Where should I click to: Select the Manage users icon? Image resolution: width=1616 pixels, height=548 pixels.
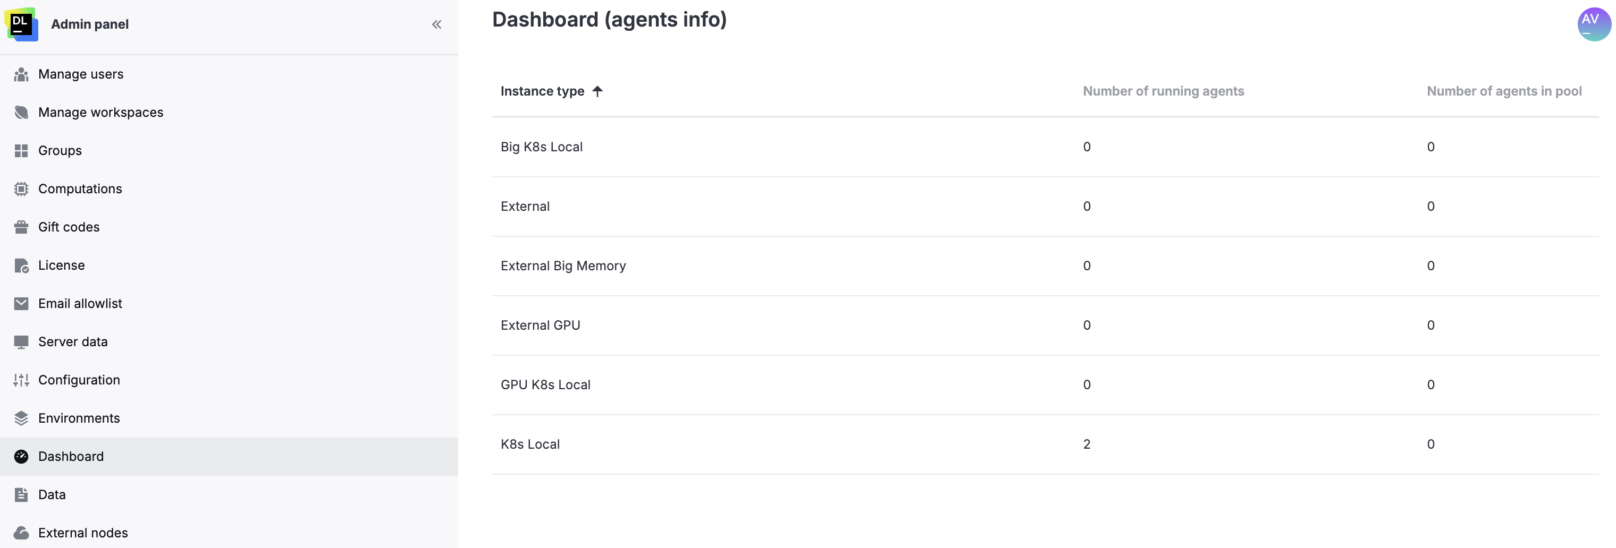click(21, 74)
